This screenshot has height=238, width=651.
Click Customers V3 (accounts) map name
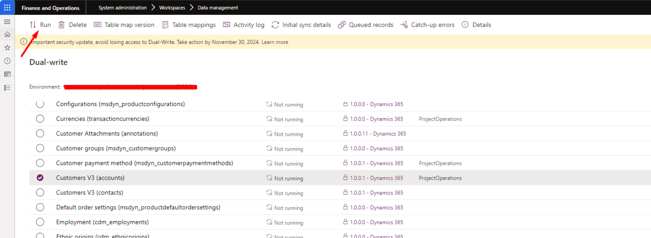coord(90,178)
